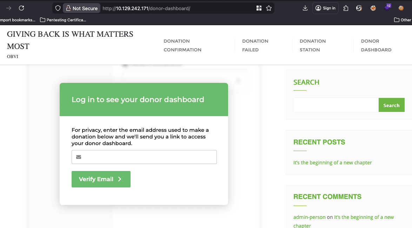The height and width of the screenshot is (228, 412).
Task: Open the extensions puzzle piece icon
Action: coord(346,8)
